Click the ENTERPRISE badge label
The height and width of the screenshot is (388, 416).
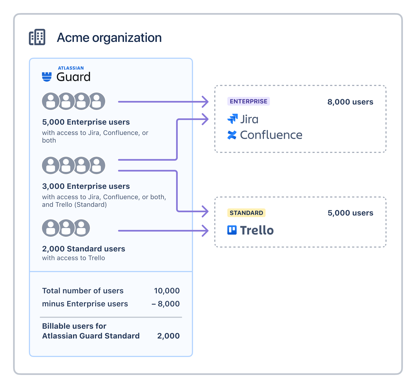point(249,101)
